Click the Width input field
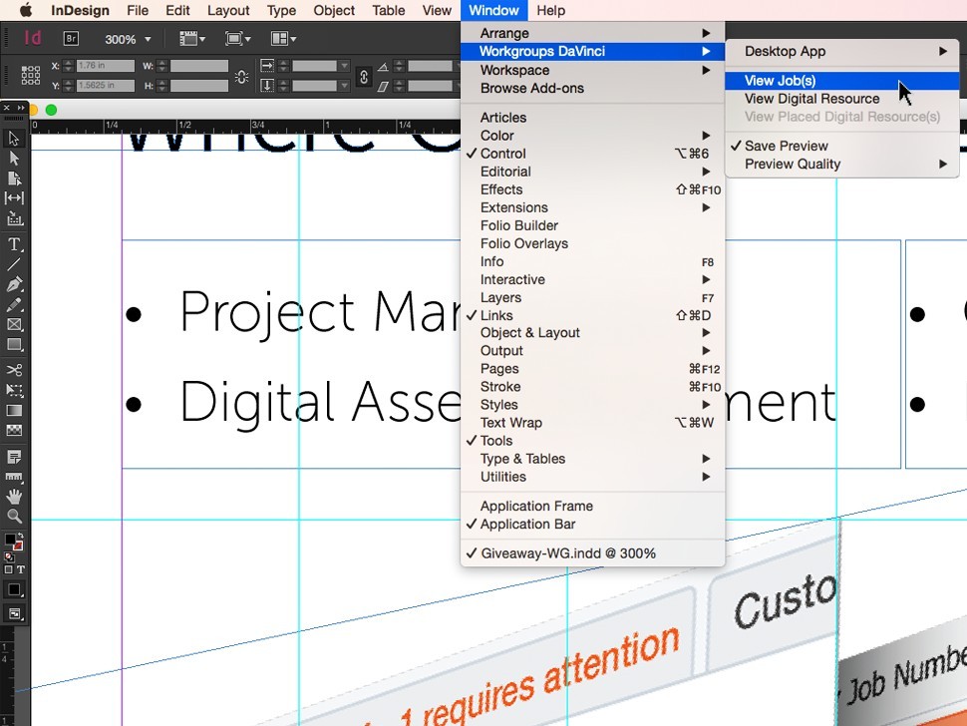The width and height of the screenshot is (967, 726). (198, 66)
